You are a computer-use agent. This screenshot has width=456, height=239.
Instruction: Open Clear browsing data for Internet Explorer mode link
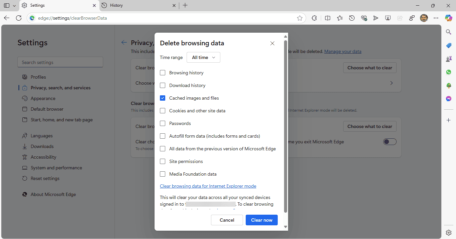[208, 186]
